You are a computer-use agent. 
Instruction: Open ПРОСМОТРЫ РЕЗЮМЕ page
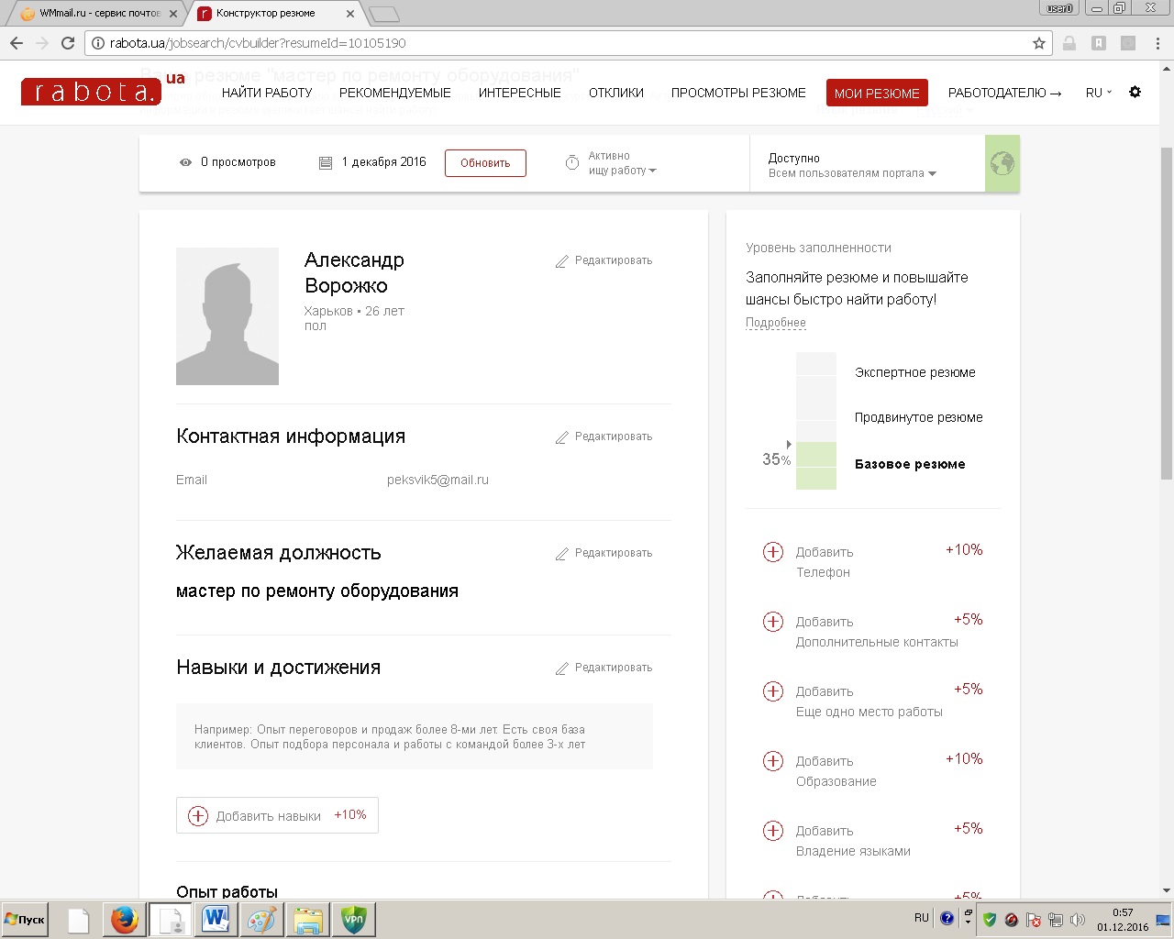point(738,93)
